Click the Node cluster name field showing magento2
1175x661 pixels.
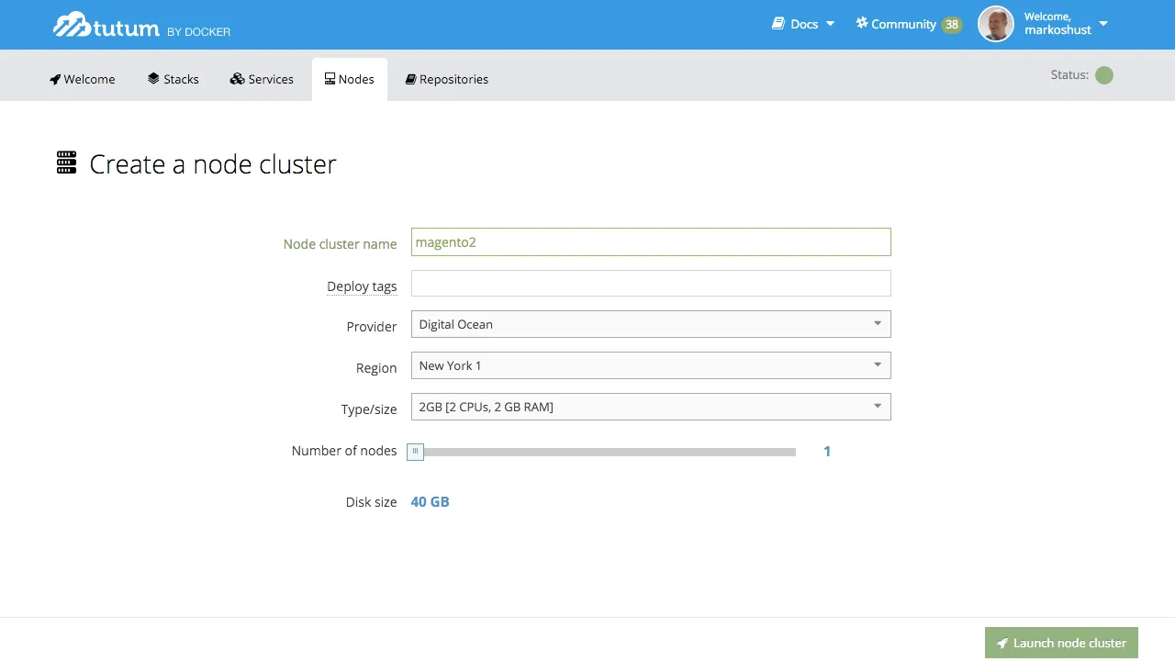click(x=651, y=241)
